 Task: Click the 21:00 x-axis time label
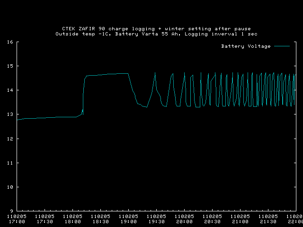point(240,221)
